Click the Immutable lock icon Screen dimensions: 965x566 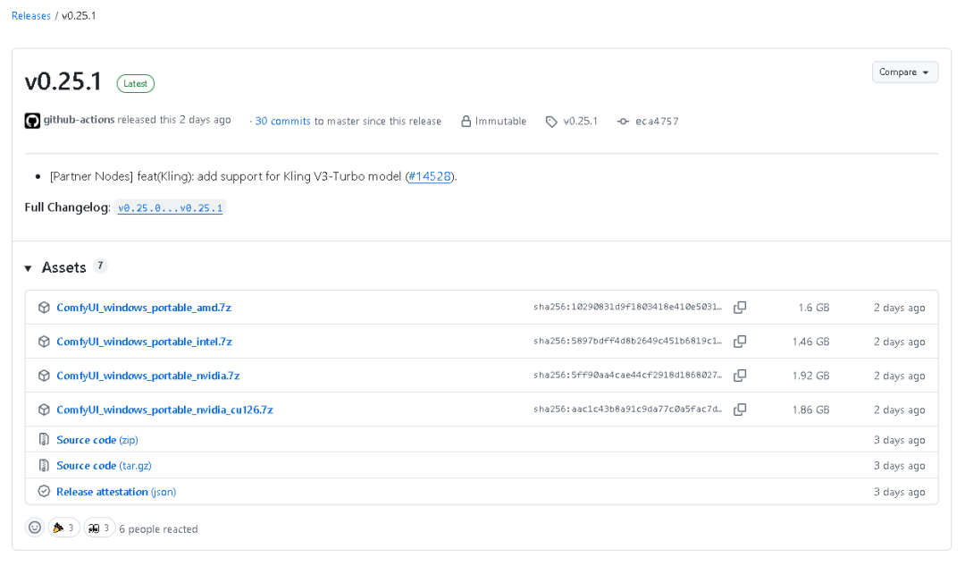pyautogui.click(x=466, y=122)
